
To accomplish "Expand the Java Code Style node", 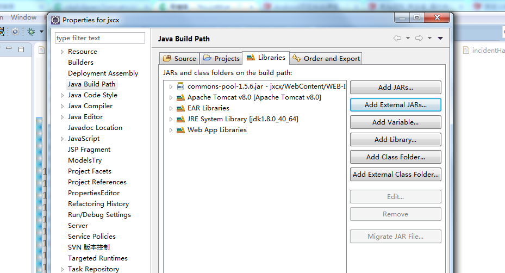I will pos(62,95).
